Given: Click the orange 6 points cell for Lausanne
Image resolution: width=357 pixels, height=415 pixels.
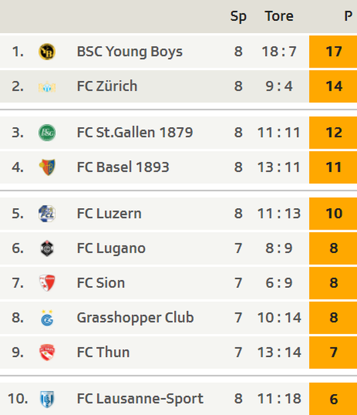Looking at the screenshot, I should pyautogui.click(x=333, y=399).
